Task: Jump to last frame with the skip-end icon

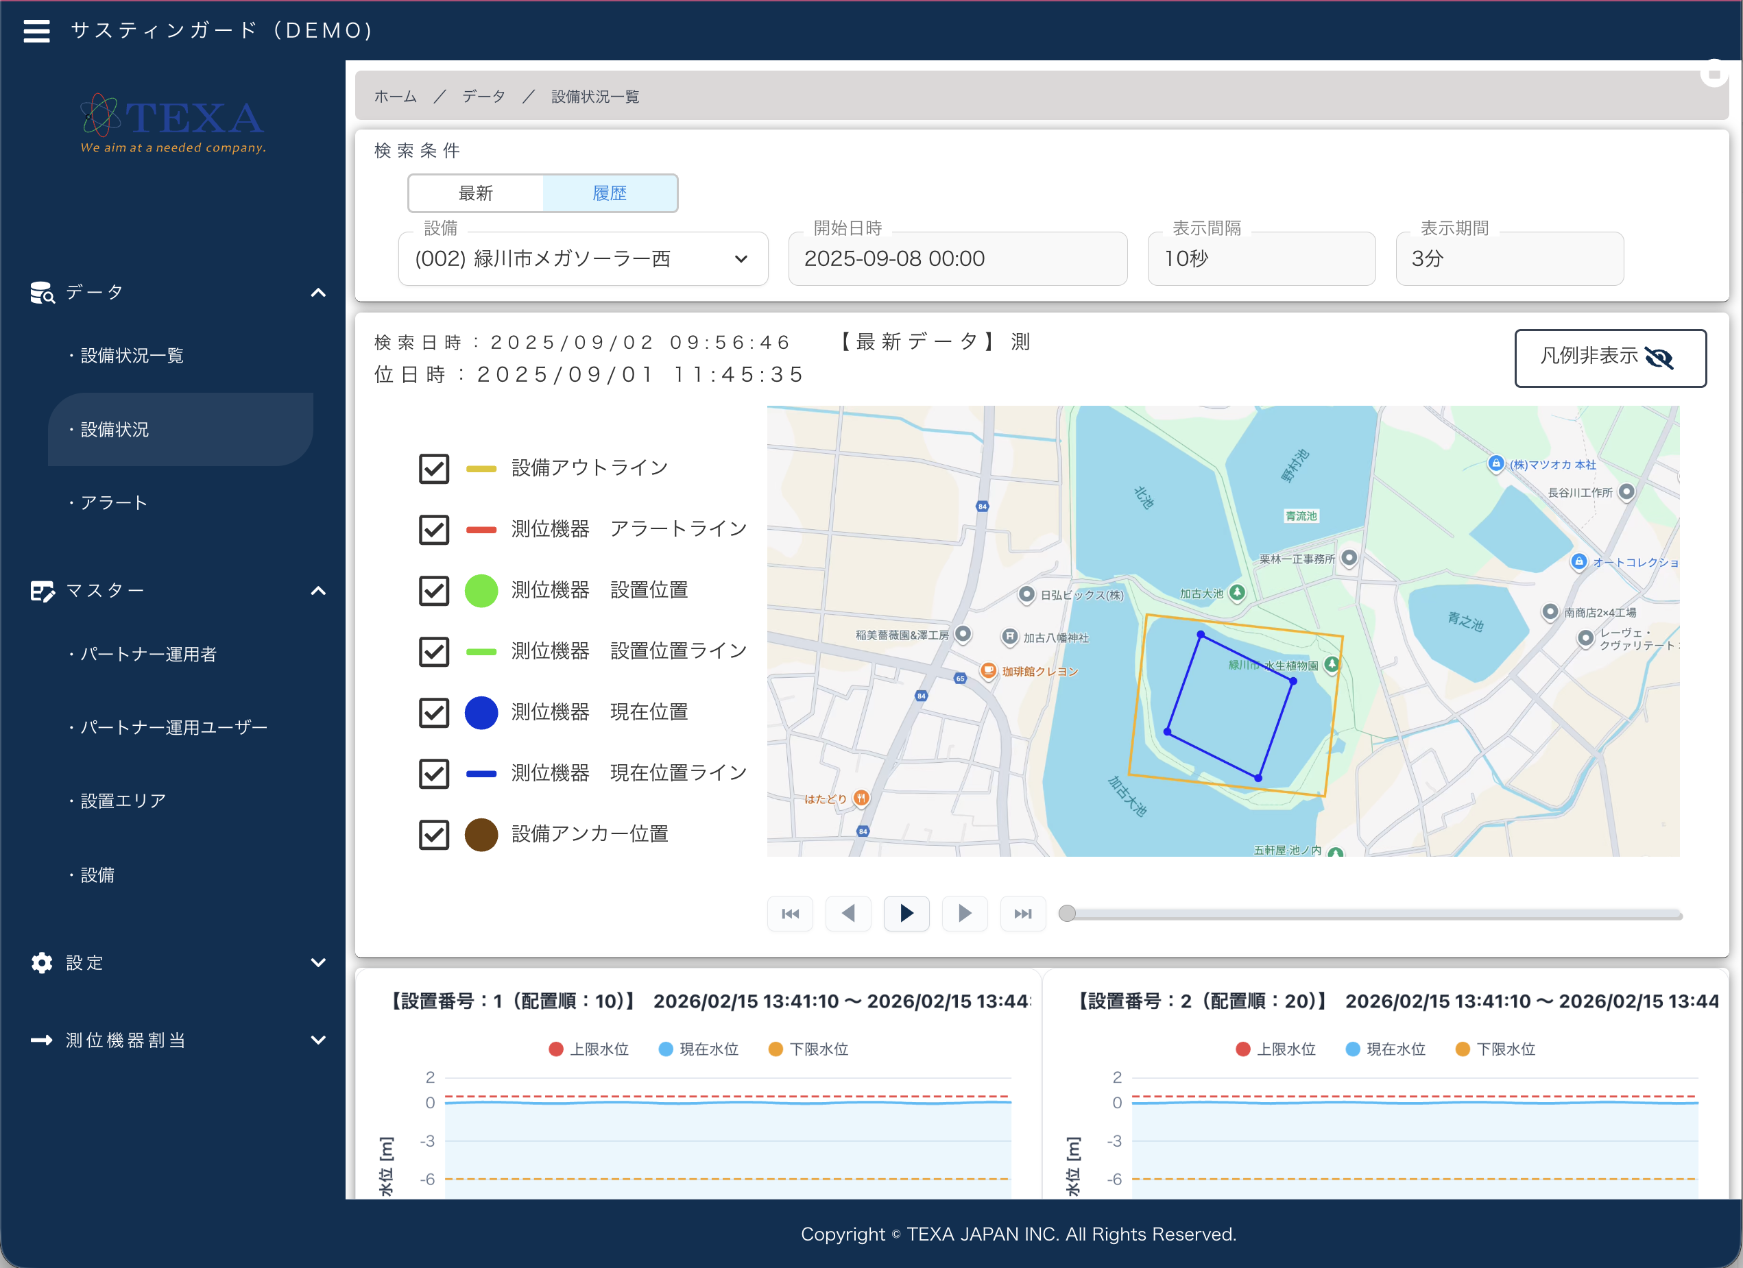Action: 1023,913
